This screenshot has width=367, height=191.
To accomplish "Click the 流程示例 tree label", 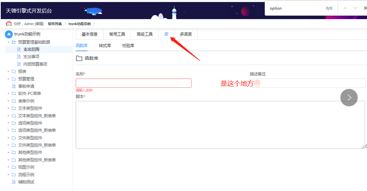I will pos(26,175).
